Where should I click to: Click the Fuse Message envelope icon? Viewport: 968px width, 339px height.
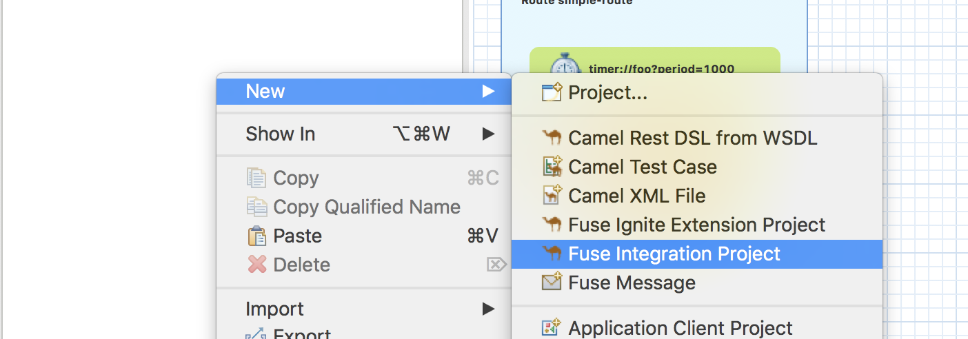click(x=552, y=282)
